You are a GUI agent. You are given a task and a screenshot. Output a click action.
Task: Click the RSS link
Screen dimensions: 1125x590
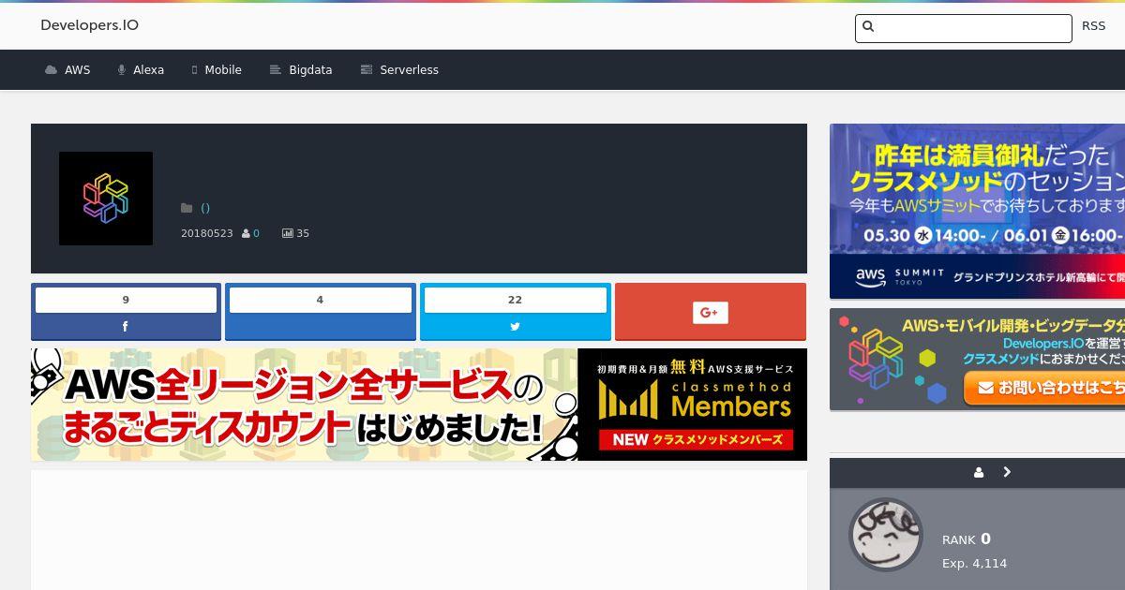[1093, 26]
